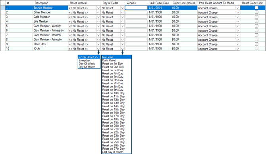This screenshot has width=266, height=154.
Task: Open Day of Reset dropdown for Bronze Member
Action: tap(122, 8)
